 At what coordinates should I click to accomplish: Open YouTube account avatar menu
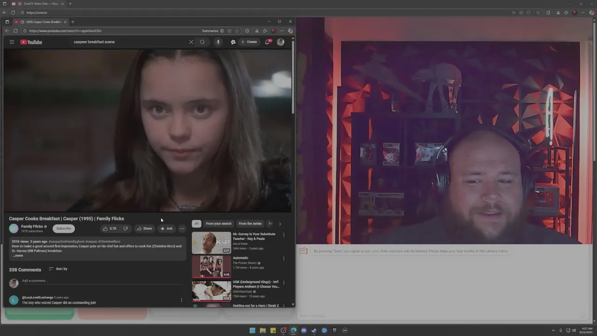point(280,42)
